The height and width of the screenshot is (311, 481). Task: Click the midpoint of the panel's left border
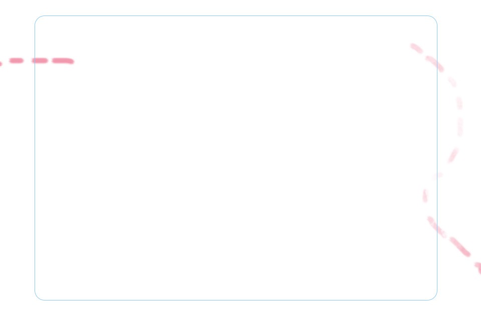click(35, 158)
